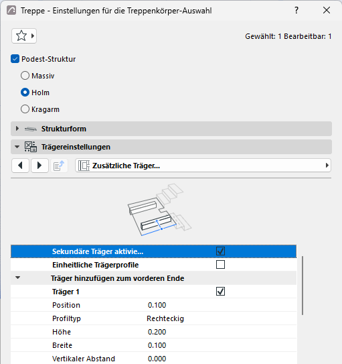Click the Strukturform panel icon
This screenshot has height=364, width=342.
pos(31,129)
